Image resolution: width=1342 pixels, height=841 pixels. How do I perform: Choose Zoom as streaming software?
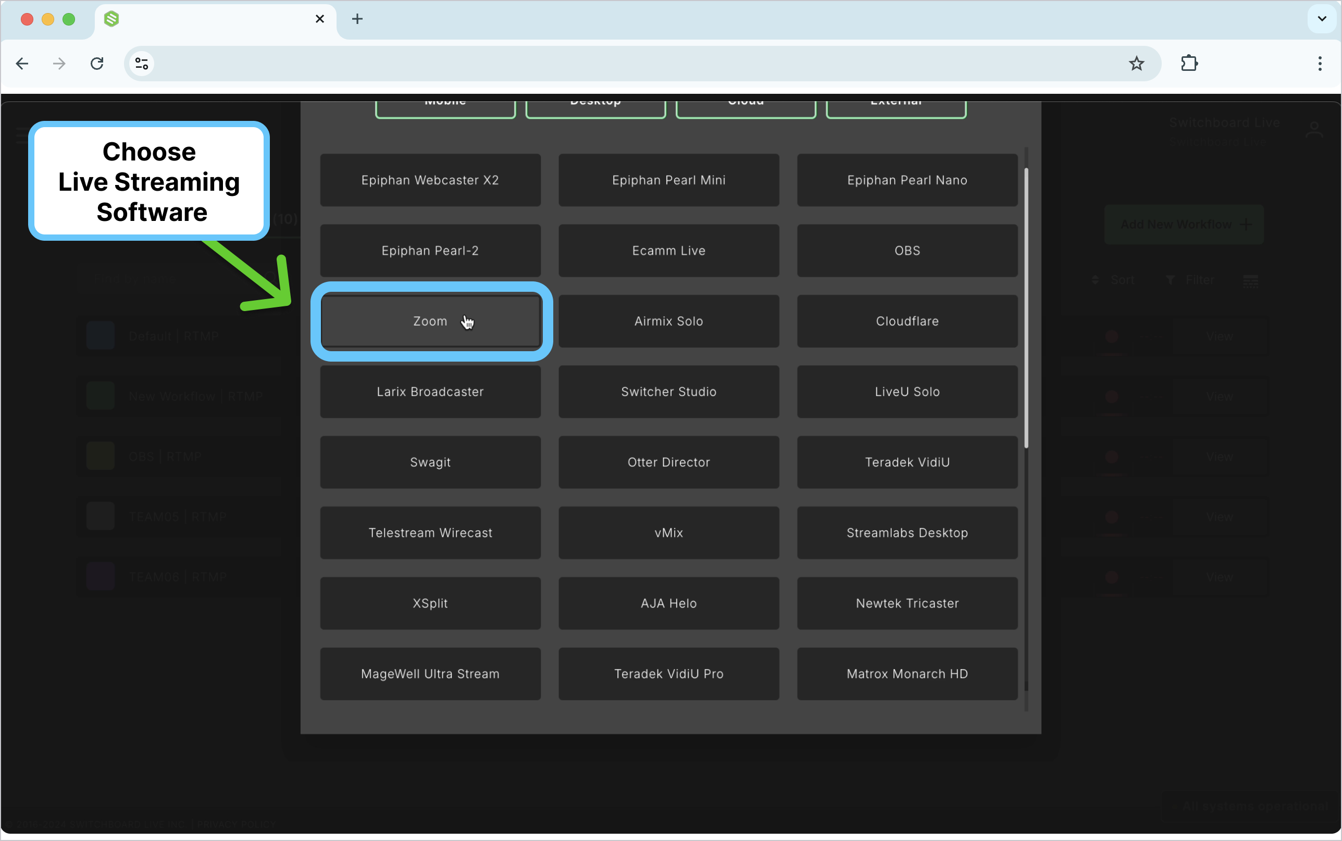point(430,321)
